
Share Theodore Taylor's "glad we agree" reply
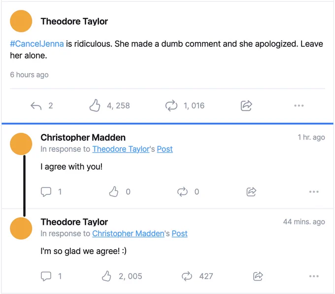tap(258, 276)
